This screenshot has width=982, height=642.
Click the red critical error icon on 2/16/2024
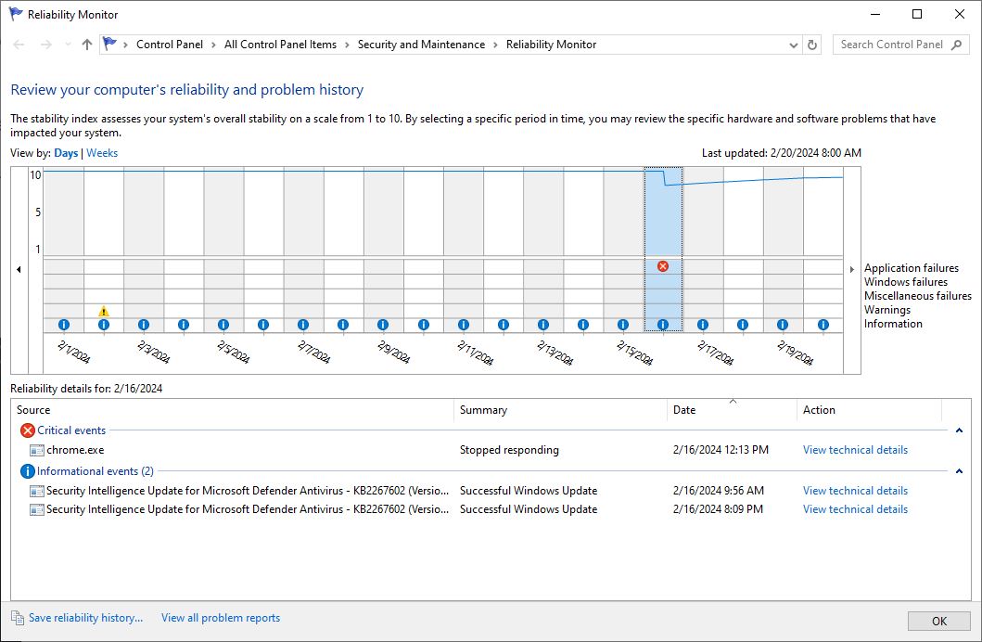point(662,266)
